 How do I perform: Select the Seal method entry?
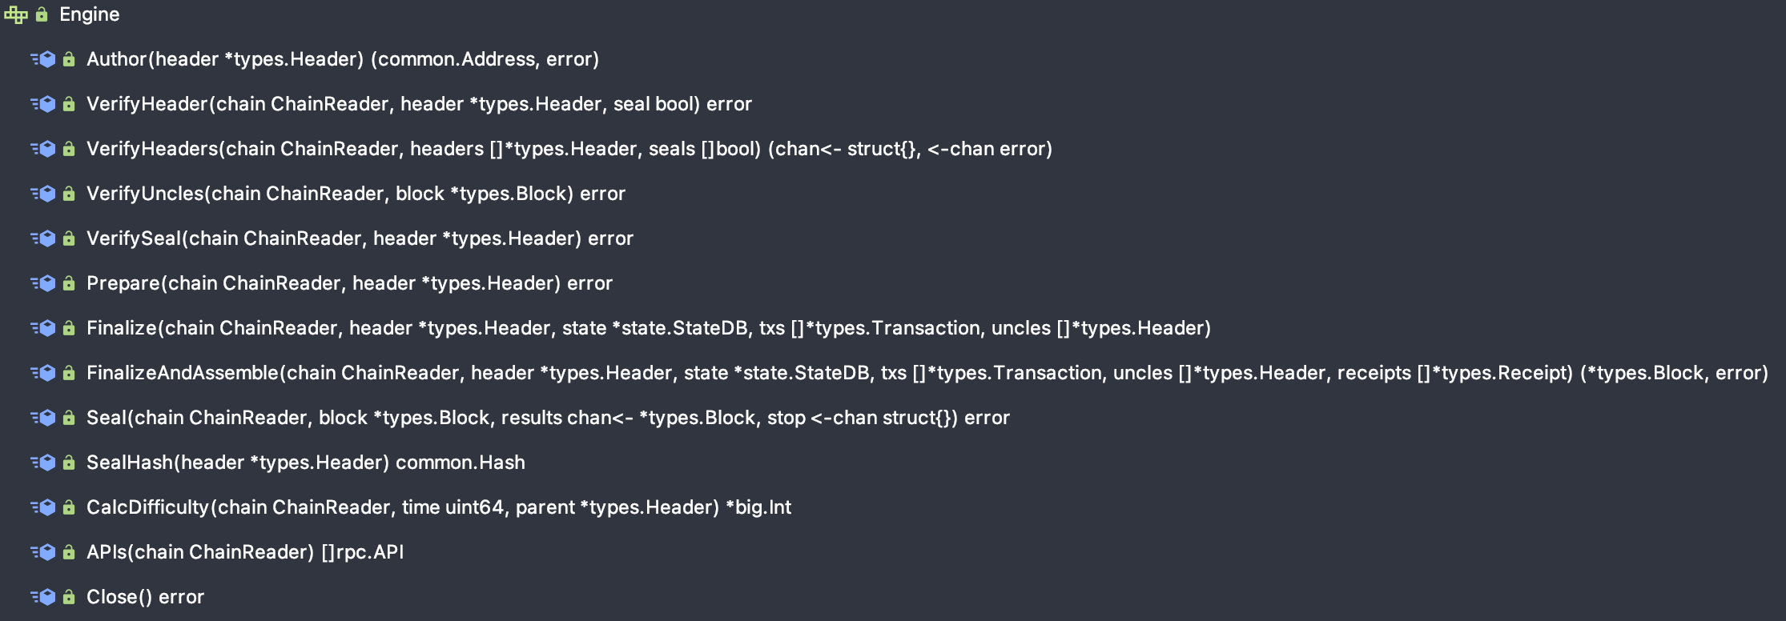[548, 418]
